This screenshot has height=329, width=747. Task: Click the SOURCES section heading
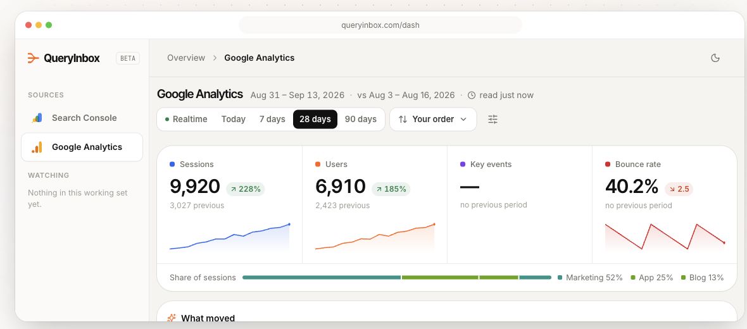(x=46, y=96)
